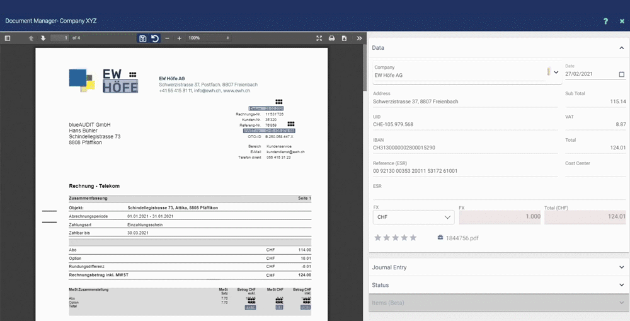
Task: Click the save icon in PDF toolbar
Action: point(143,38)
